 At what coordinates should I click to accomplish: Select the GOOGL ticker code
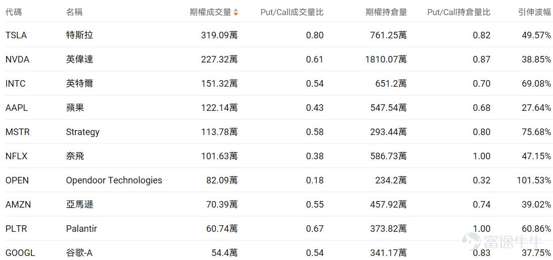pos(20,252)
